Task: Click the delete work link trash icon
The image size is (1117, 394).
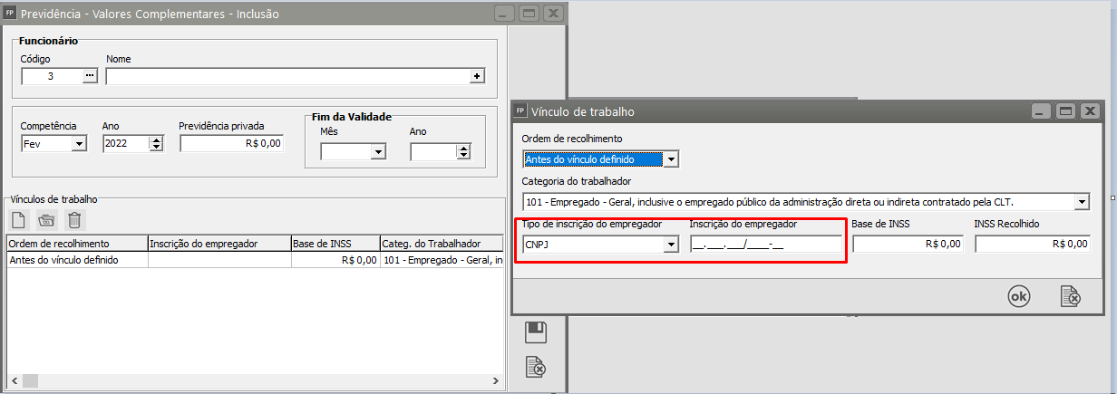Action: (75, 219)
